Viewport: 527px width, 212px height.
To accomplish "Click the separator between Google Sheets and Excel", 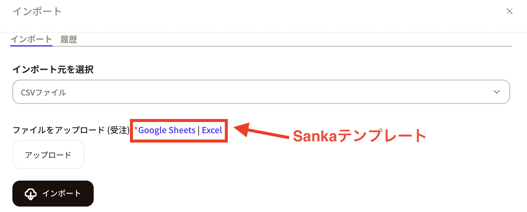I will 199,130.
